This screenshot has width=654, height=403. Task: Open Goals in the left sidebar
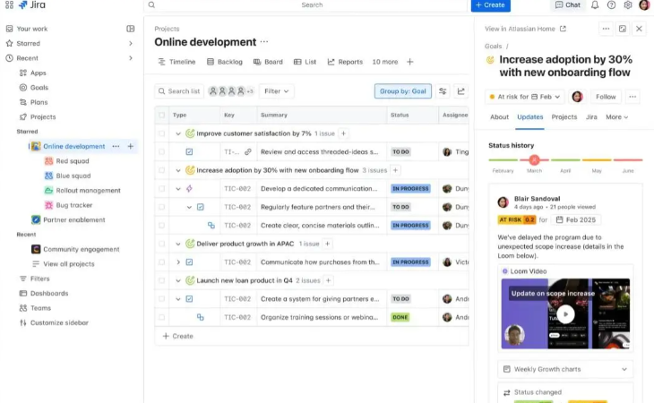pyautogui.click(x=39, y=88)
